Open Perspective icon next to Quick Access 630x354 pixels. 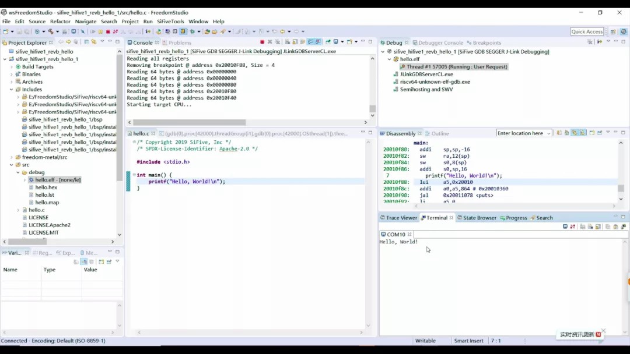coord(613,31)
